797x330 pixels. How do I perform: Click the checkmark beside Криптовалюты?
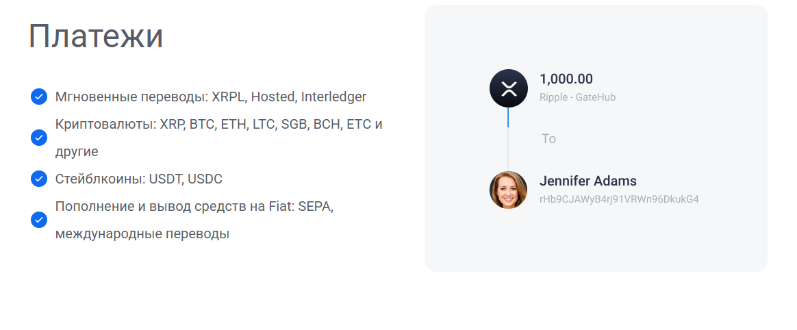click(39, 138)
